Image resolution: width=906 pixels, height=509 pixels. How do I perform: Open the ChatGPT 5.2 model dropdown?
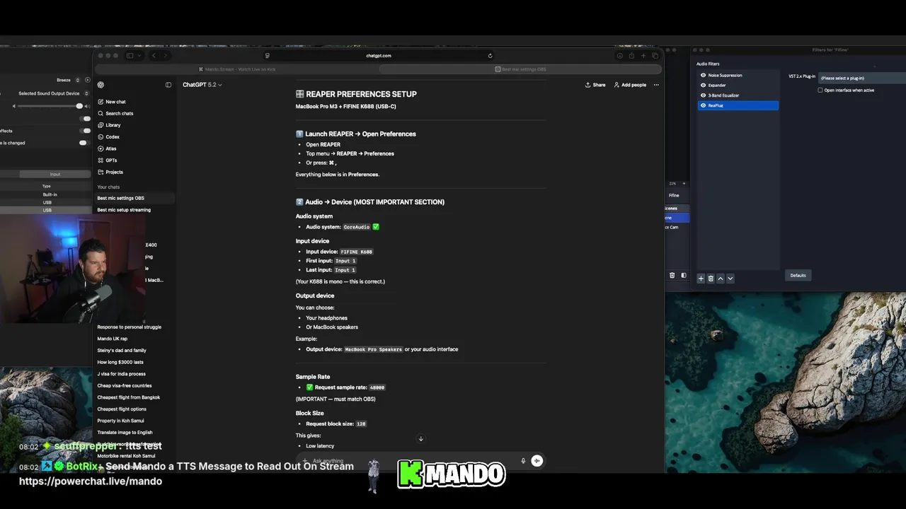click(x=202, y=85)
